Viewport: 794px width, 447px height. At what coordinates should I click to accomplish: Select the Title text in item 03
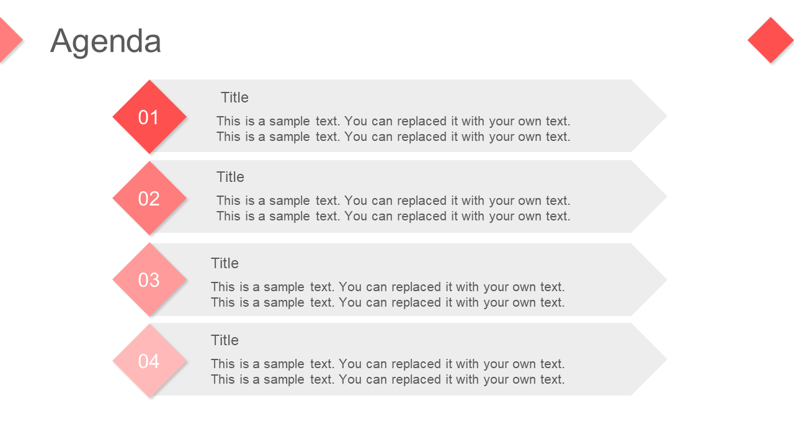tap(225, 263)
